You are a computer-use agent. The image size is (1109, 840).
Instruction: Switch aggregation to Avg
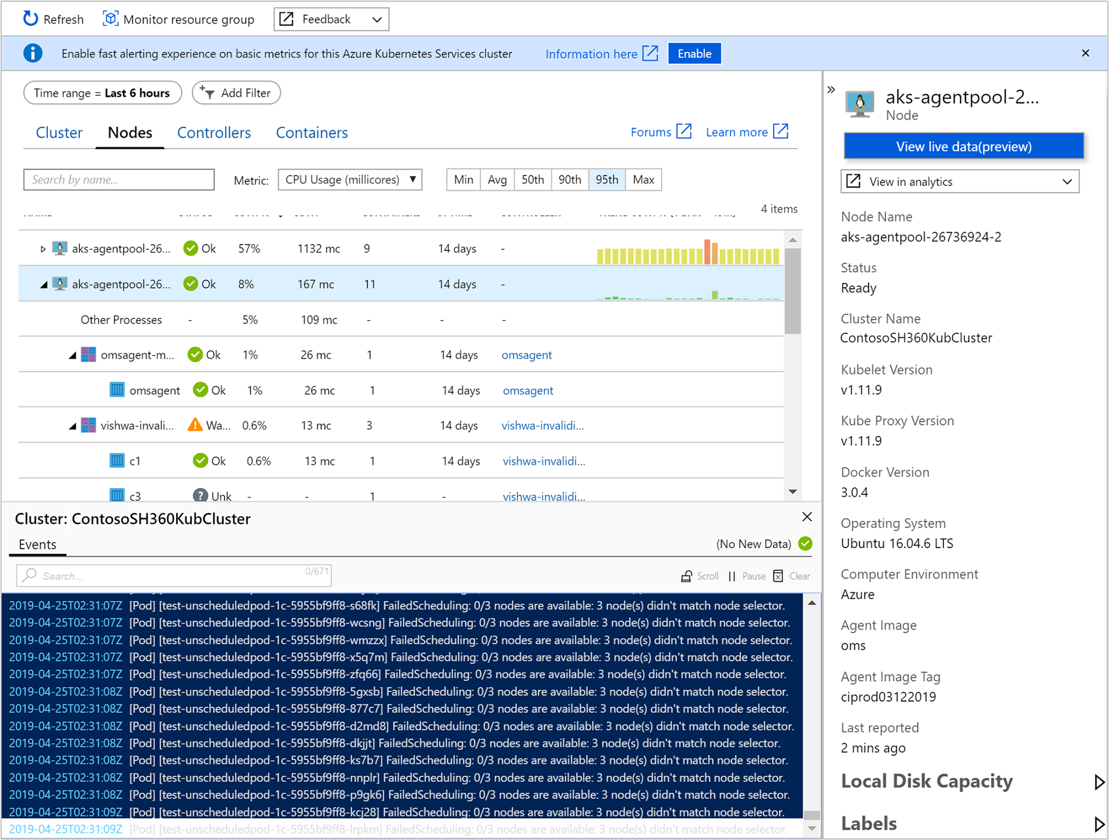(x=497, y=180)
